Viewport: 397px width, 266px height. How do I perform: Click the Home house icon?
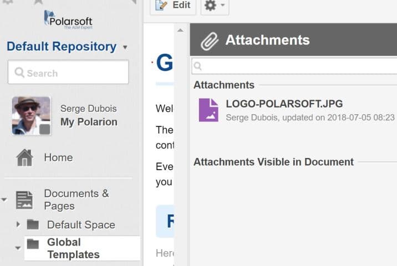click(x=24, y=158)
